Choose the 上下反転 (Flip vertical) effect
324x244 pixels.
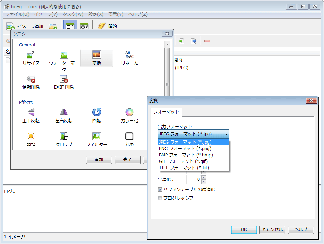click(31, 116)
